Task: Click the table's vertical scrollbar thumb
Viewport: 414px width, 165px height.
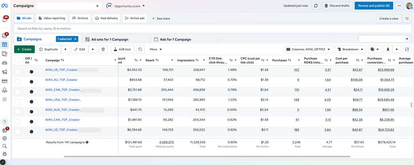Action: coord(411,105)
